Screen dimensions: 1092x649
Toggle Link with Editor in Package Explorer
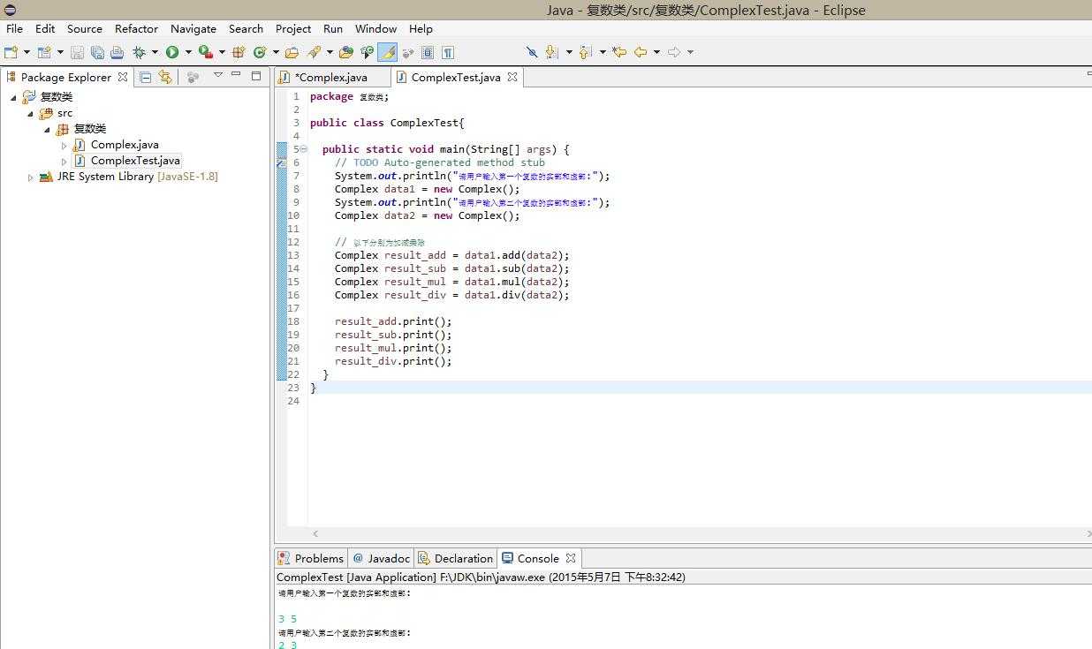pos(165,77)
